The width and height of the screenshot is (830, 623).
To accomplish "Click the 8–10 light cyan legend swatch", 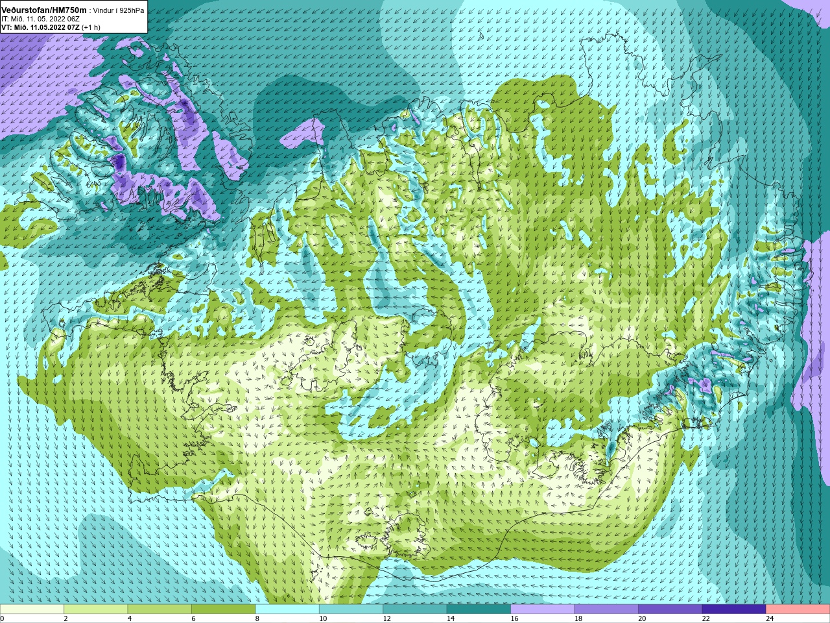I will click(287, 609).
